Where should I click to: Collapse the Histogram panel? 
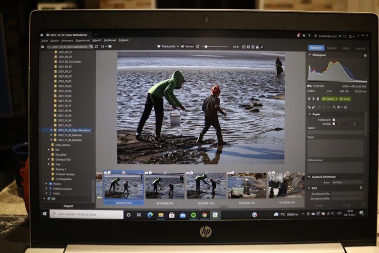309,55
